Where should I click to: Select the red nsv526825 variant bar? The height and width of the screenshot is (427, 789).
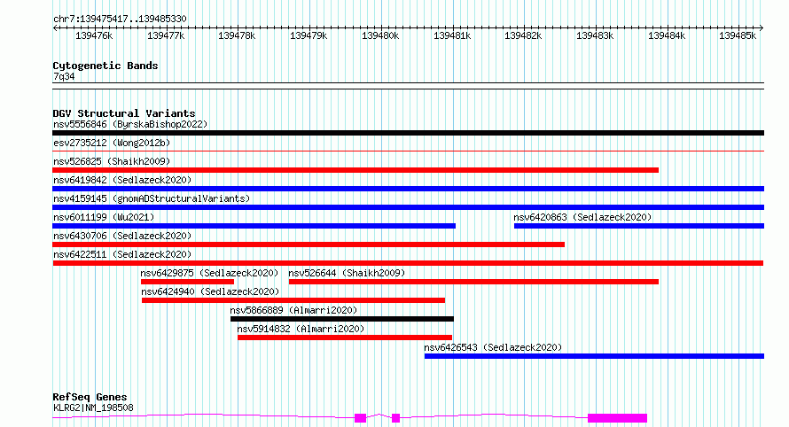tap(355, 170)
